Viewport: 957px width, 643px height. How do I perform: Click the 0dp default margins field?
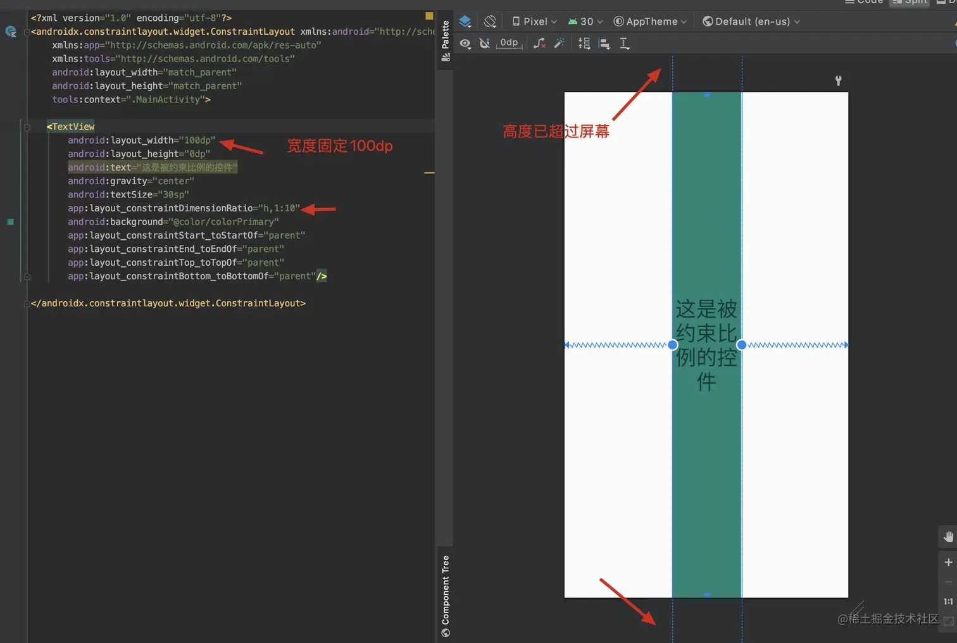509,43
